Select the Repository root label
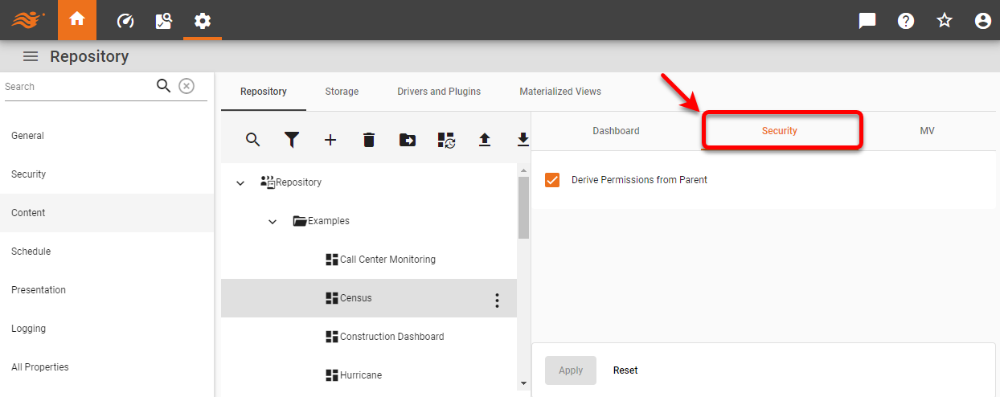1000x397 pixels. (298, 182)
